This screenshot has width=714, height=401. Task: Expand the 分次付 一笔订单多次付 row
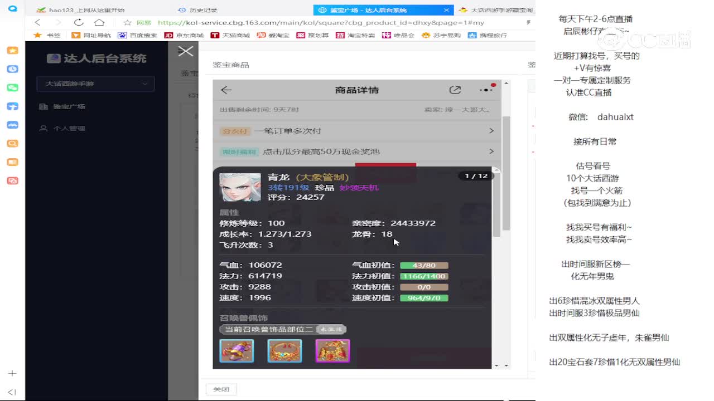tap(357, 131)
